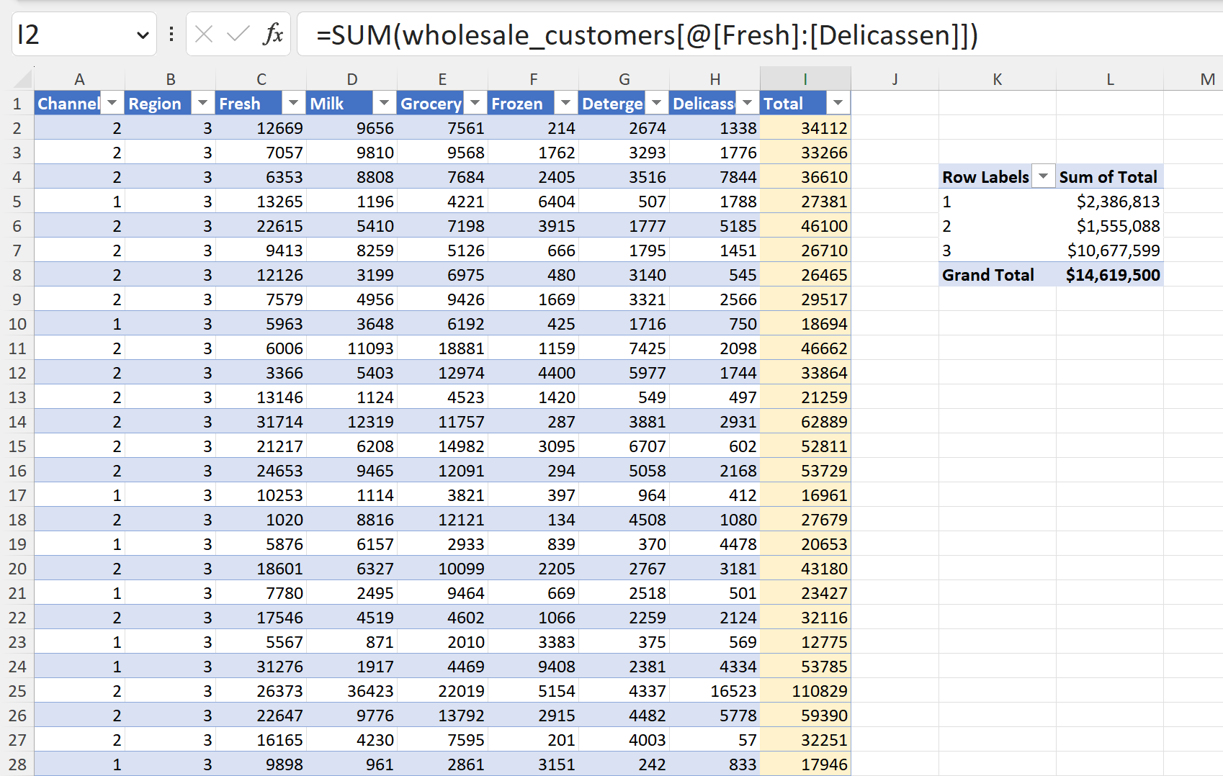Image resolution: width=1223 pixels, height=776 pixels.
Task: Expand the Fresh column filter button
Action: 294,103
